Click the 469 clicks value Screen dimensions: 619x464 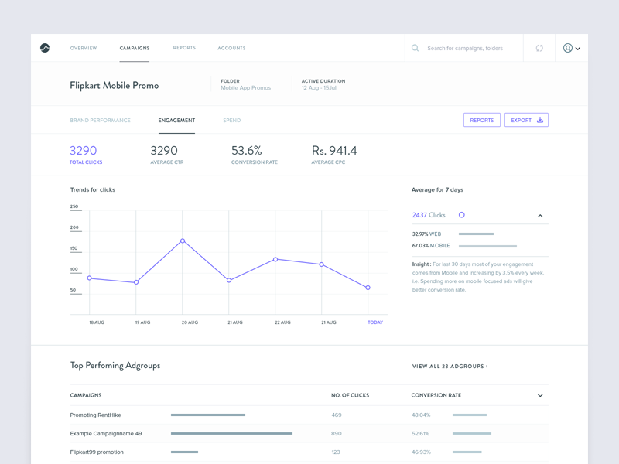tap(337, 415)
